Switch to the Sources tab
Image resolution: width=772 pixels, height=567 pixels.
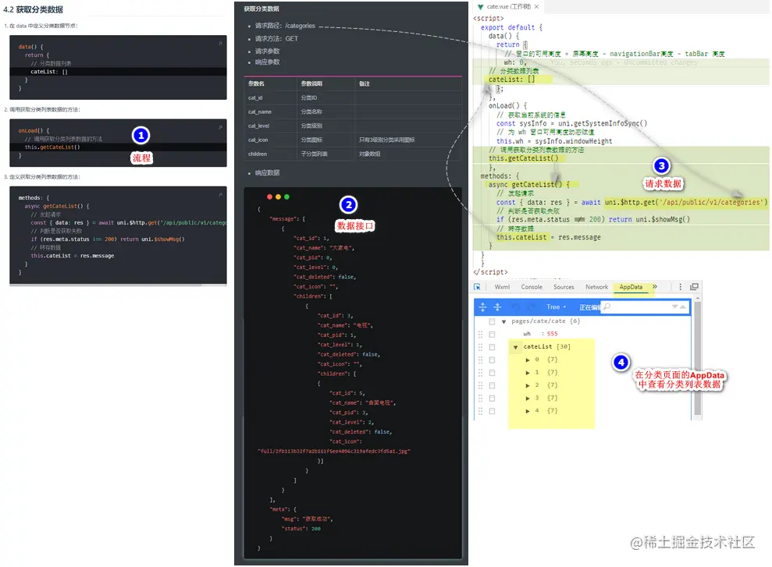564,287
